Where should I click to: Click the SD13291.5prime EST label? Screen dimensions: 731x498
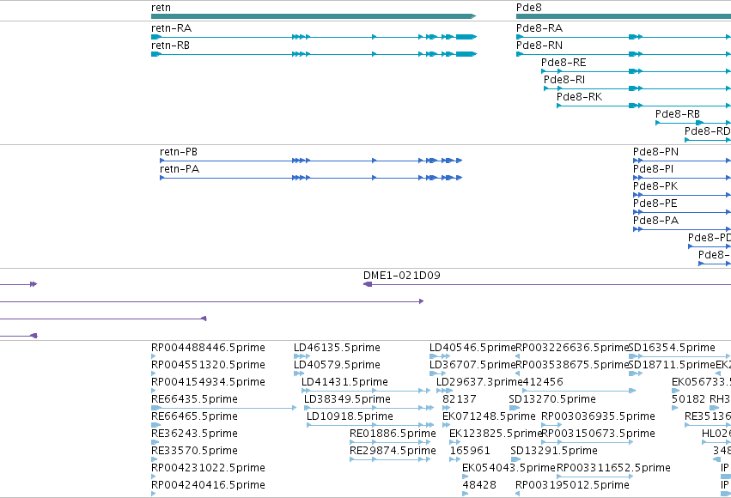[554, 452]
